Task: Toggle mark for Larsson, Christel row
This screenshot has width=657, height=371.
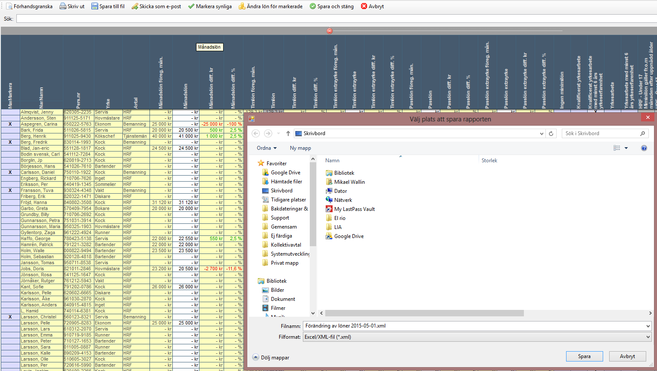Action: pyautogui.click(x=10, y=317)
